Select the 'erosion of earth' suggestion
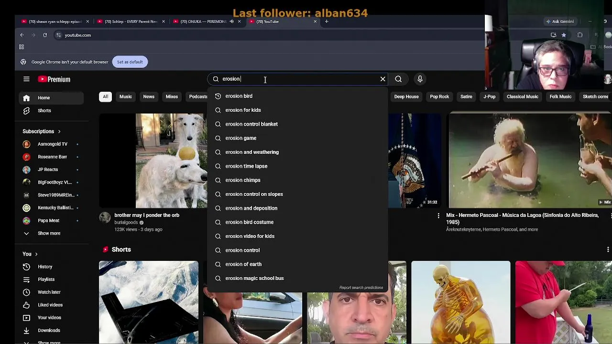Viewport: 612px width, 344px height. click(297, 264)
